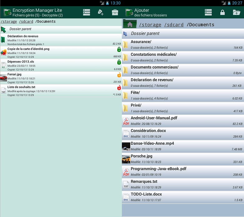
Task: Tap the padlock encrypt icon in Ajouter toolbar
Action: 222,12
